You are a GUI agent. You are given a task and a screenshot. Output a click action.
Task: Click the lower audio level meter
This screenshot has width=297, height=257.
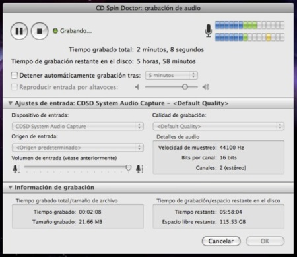249,37
